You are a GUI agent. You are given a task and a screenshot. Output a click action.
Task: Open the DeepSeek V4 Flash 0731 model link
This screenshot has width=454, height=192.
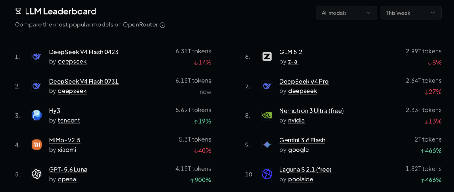(x=84, y=82)
